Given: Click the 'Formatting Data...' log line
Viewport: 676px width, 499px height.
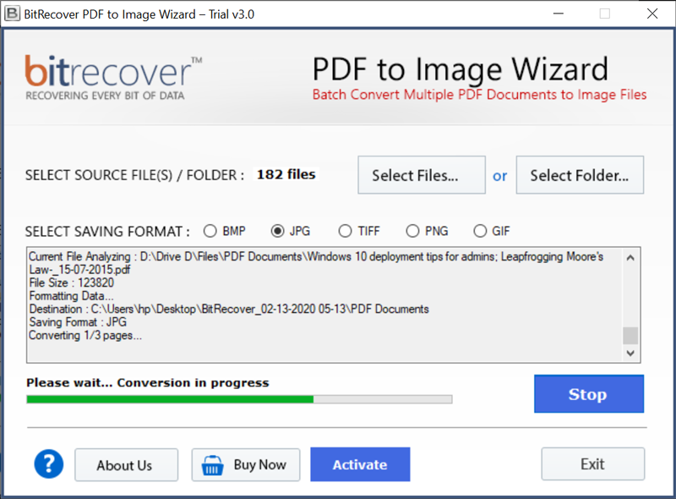Looking at the screenshot, I should [72, 296].
